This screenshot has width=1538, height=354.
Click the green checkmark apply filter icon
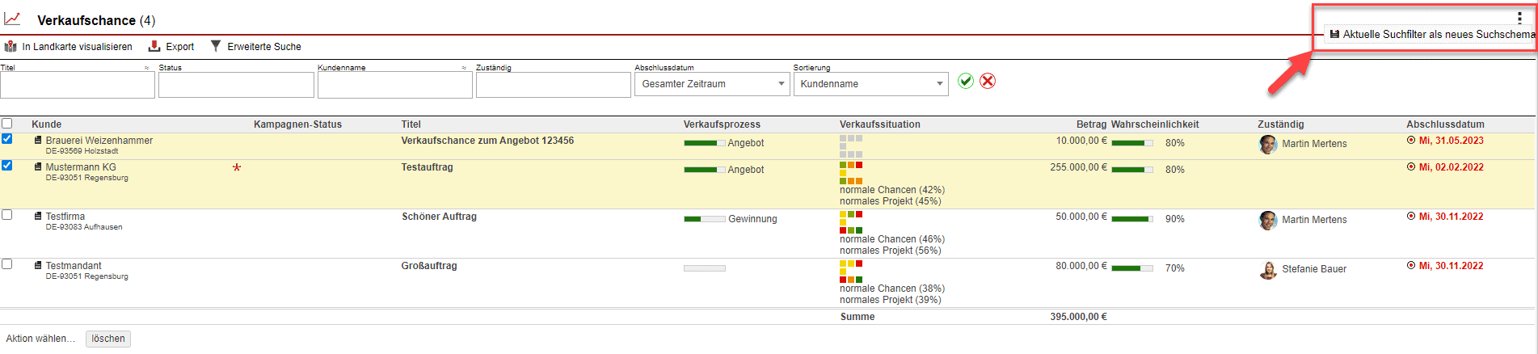tap(965, 81)
